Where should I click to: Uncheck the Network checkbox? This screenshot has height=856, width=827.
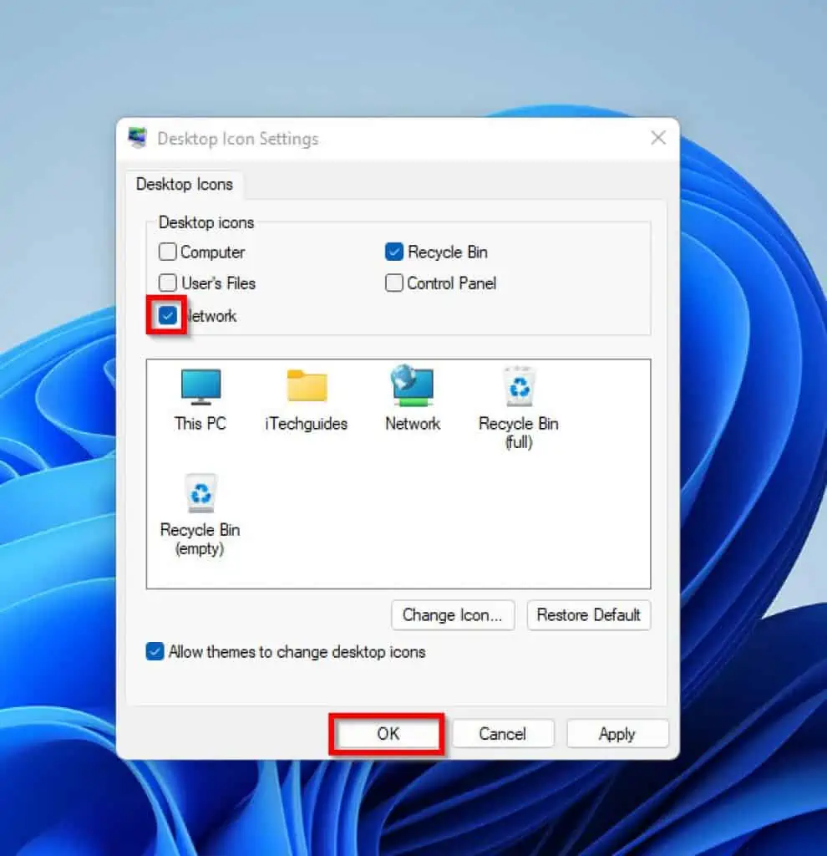(166, 315)
